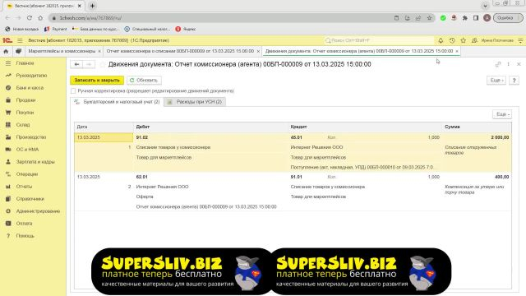Image resolution: width=526 pixels, height=296 pixels.
Task: Copy link icon in document header
Action: point(498,64)
